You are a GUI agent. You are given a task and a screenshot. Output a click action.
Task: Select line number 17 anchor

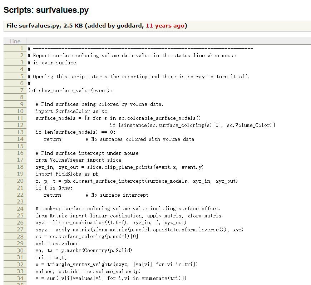pos(21,160)
